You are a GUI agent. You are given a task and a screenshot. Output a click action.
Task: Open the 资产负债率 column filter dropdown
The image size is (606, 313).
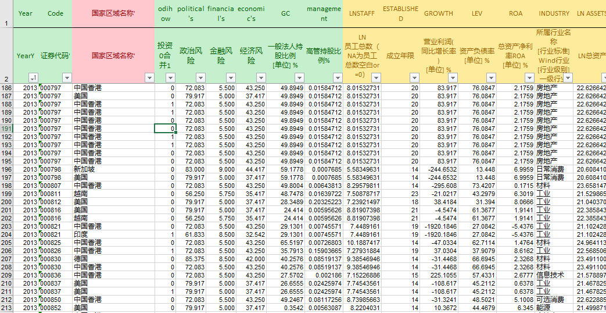point(490,78)
